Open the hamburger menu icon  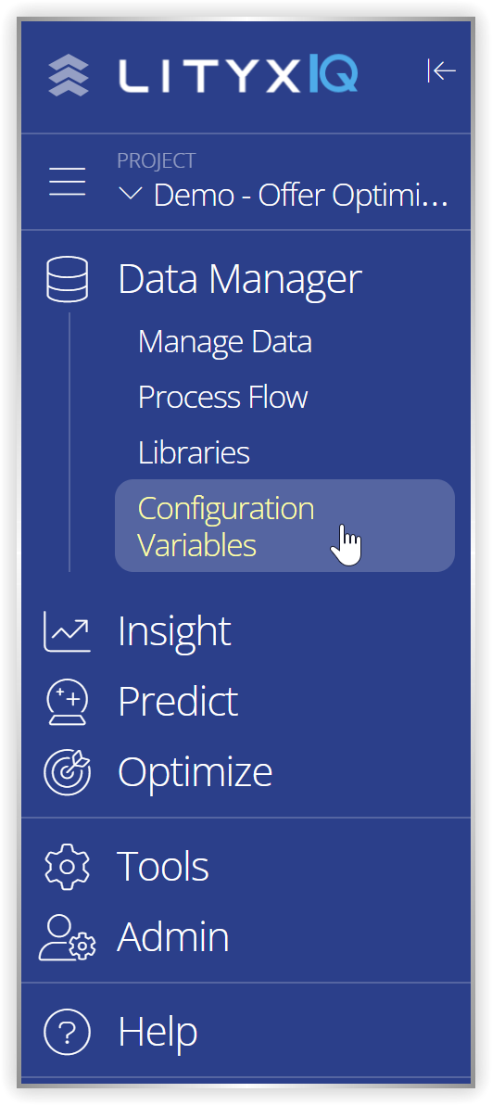(x=67, y=182)
